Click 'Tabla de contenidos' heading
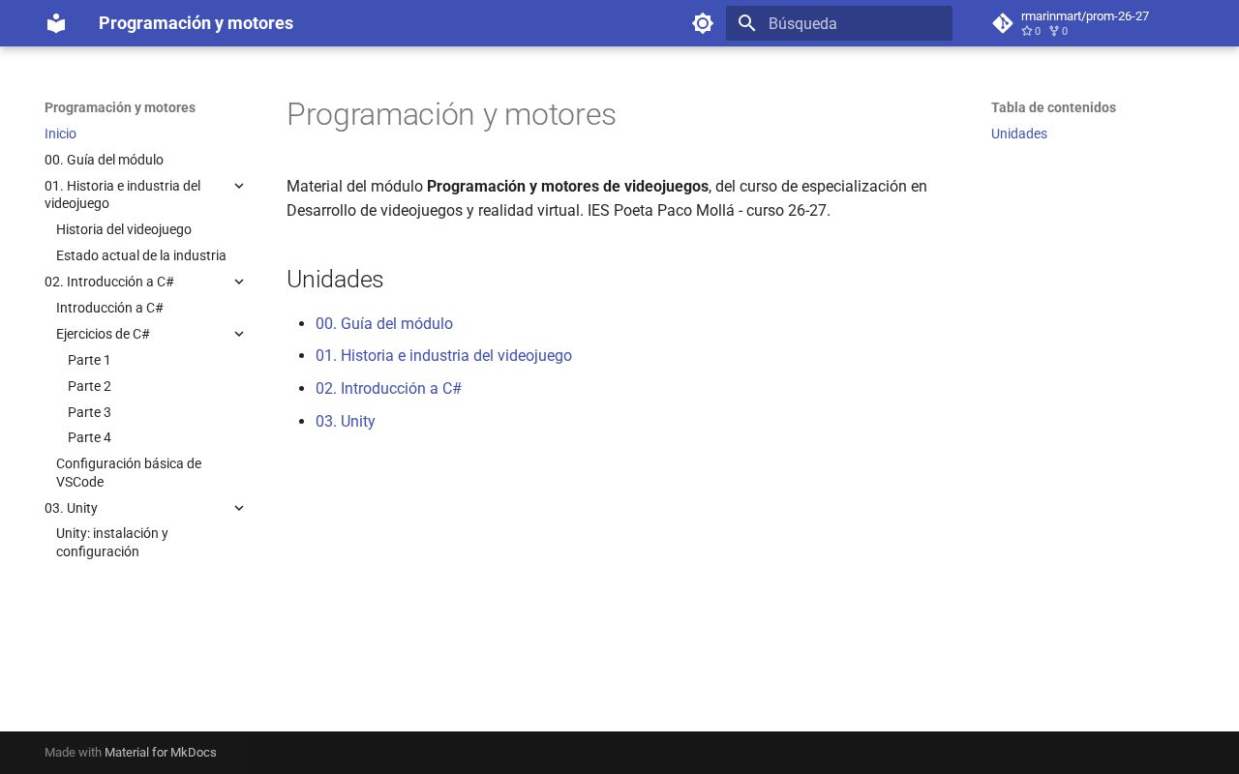This screenshot has width=1239, height=774. (1053, 107)
